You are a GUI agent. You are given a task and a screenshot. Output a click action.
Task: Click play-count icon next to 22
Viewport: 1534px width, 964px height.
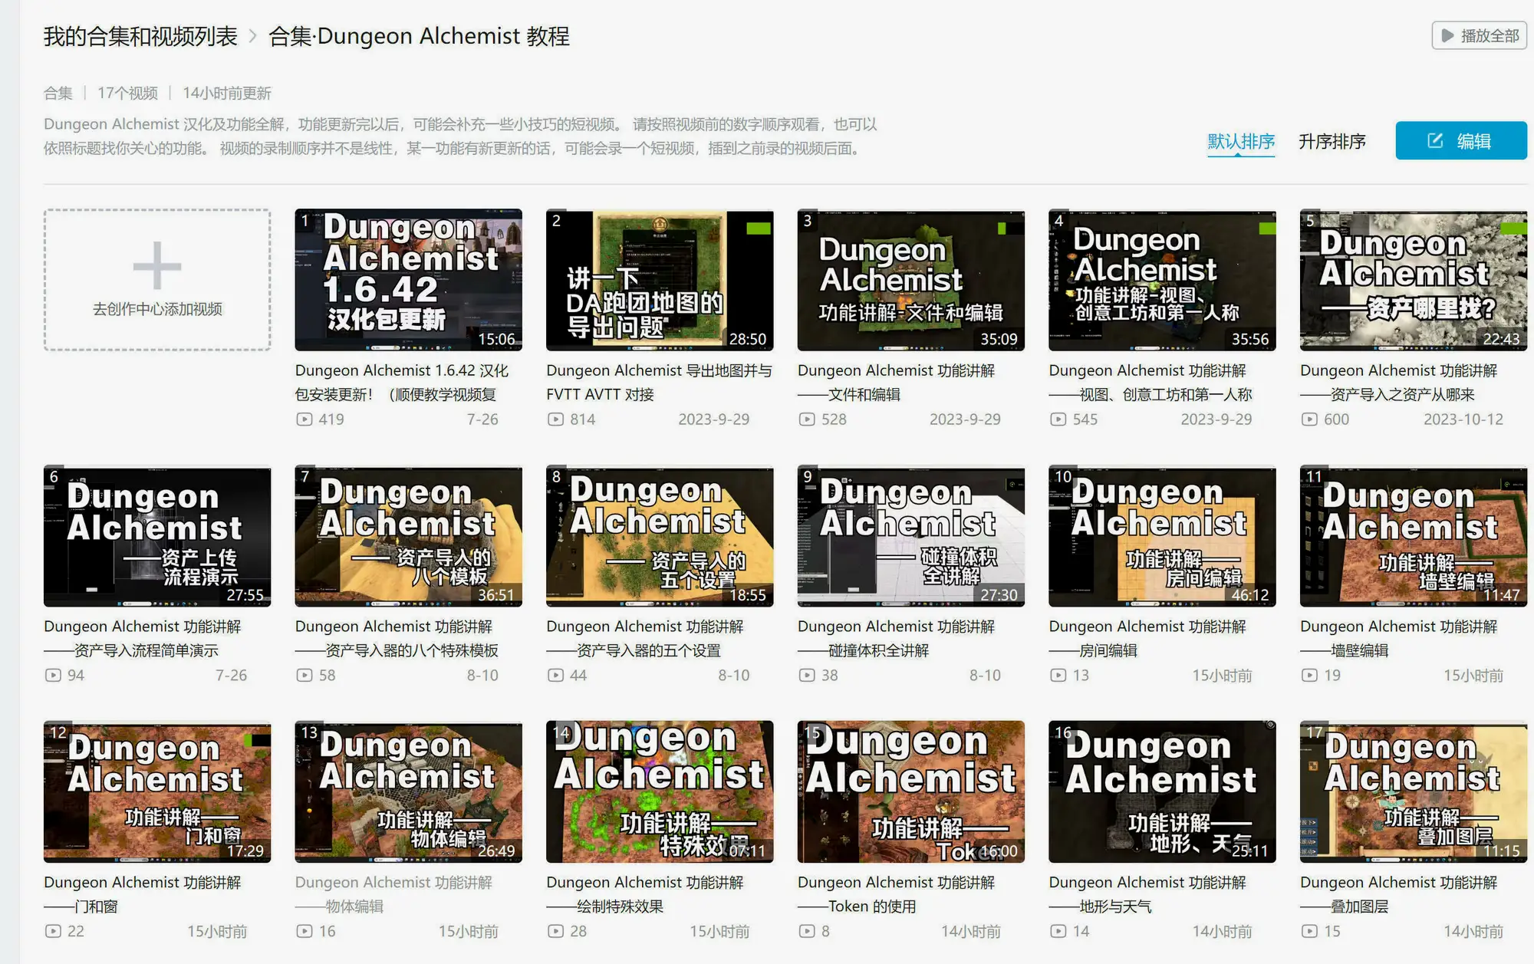pyautogui.click(x=53, y=931)
